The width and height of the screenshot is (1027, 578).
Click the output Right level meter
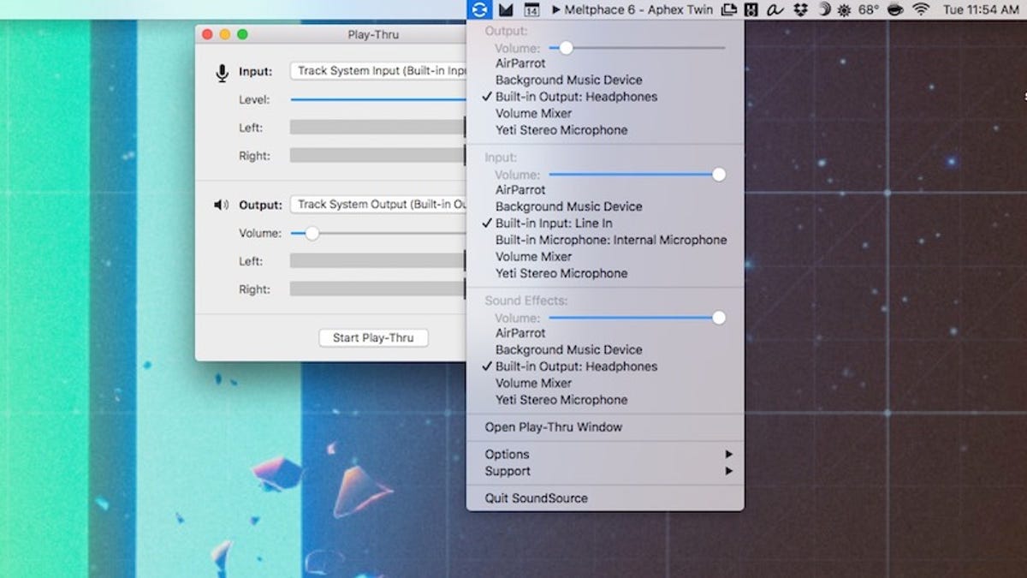pyautogui.click(x=378, y=289)
